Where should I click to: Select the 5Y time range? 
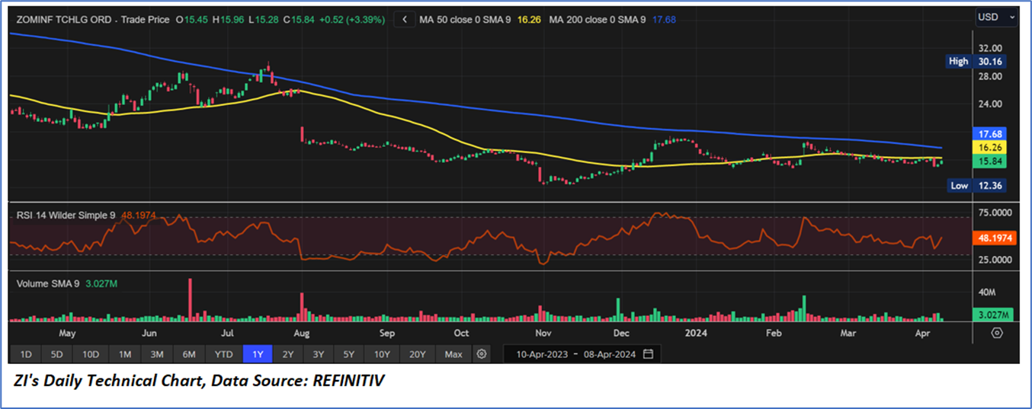click(x=348, y=354)
